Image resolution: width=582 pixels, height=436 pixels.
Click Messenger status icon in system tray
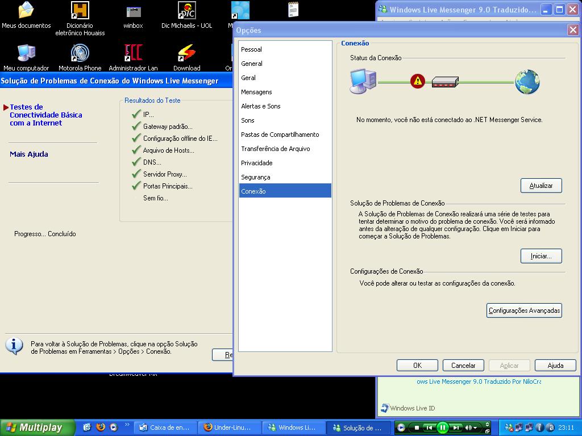click(x=509, y=428)
